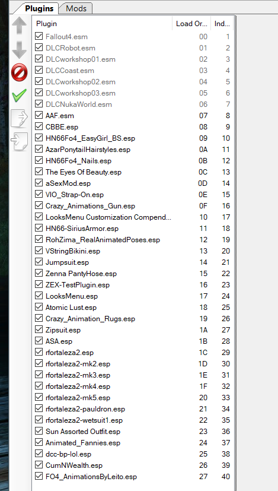This screenshot has width=278, height=491.
Task: Sort by the Index column header
Action: tap(222, 24)
